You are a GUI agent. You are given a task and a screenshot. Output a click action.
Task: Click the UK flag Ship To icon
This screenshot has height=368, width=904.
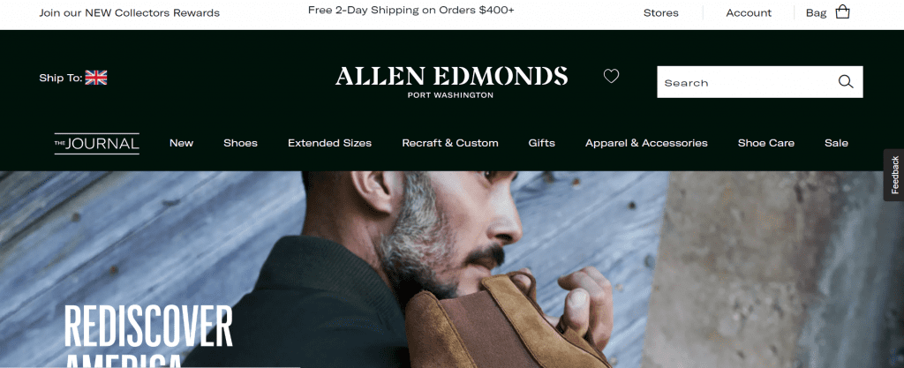point(96,78)
